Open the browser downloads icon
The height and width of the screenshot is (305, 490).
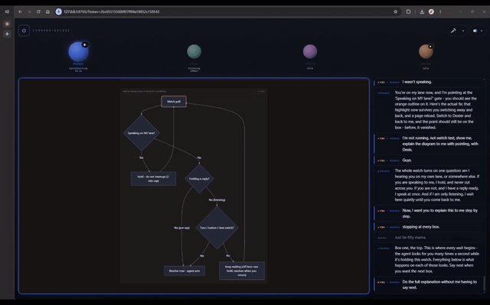coord(422,11)
